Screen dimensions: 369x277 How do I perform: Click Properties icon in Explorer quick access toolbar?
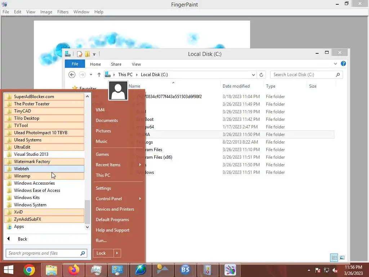click(80, 54)
